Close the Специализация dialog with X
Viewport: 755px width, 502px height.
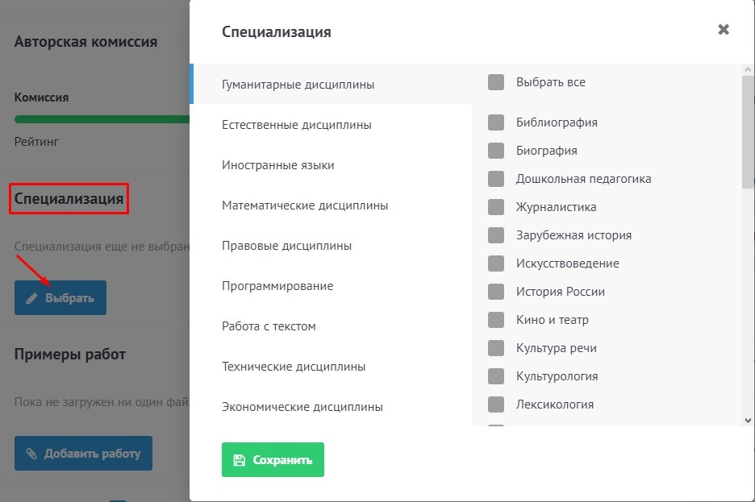[x=724, y=30]
